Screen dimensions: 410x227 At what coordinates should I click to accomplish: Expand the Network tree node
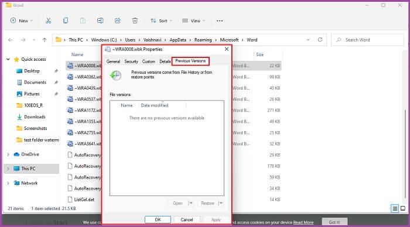pos(8,183)
